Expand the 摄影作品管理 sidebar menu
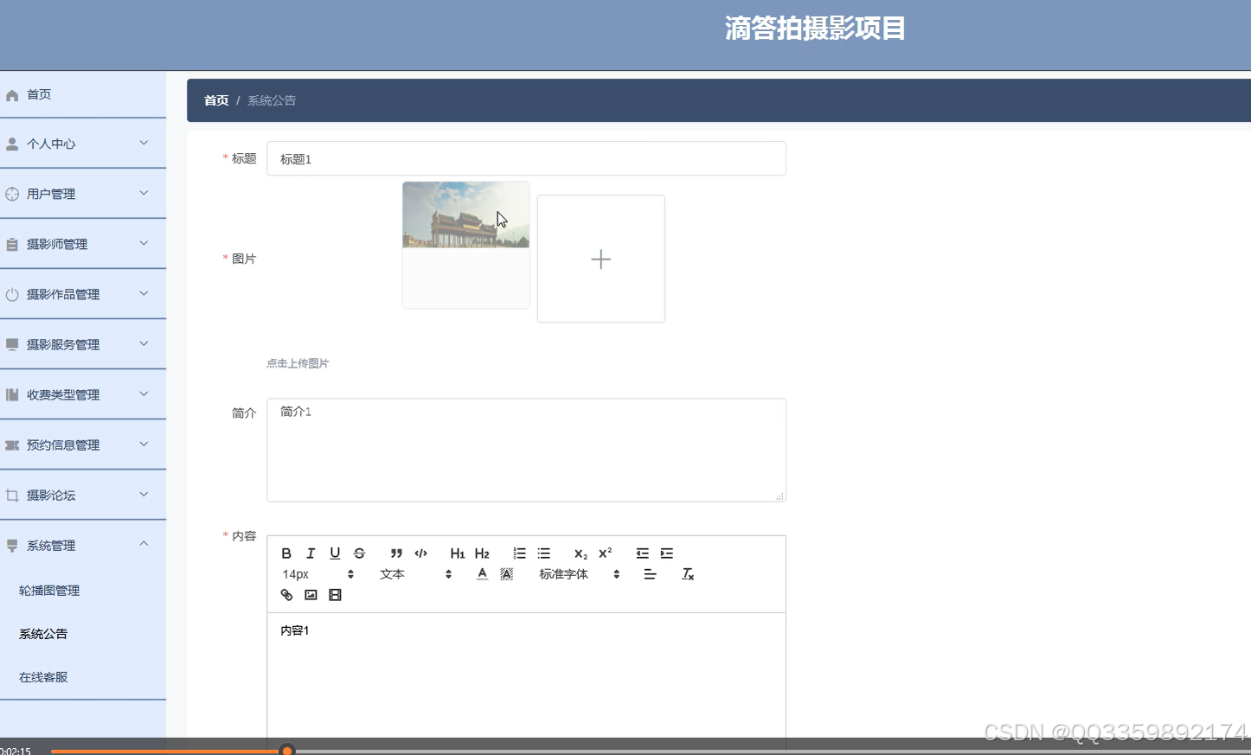Image resolution: width=1251 pixels, height=755 pixels. (x=83, y=294)
